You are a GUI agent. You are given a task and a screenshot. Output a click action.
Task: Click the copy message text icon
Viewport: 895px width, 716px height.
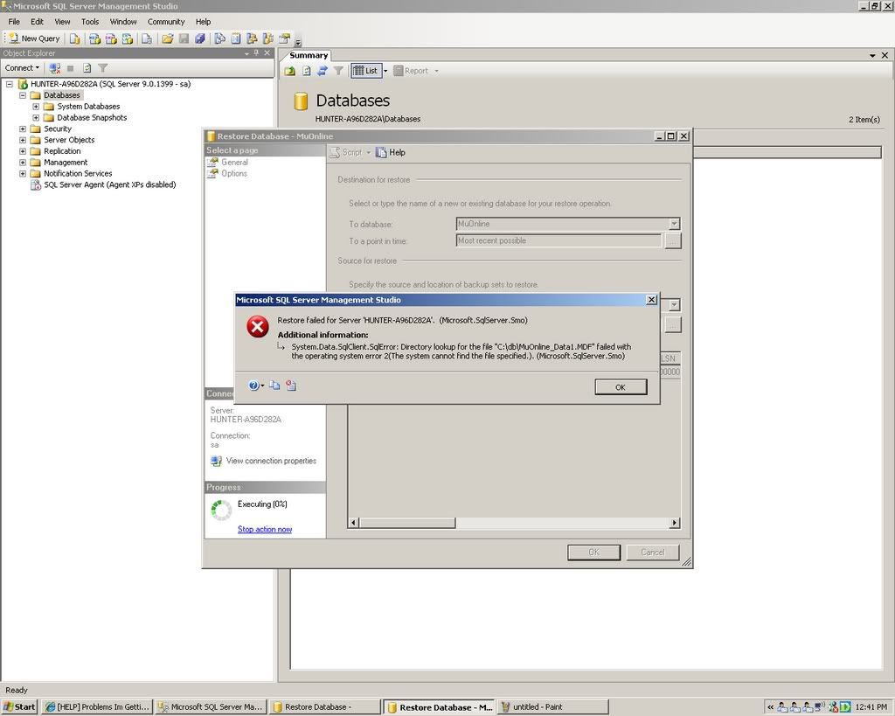tap(274, 386)
